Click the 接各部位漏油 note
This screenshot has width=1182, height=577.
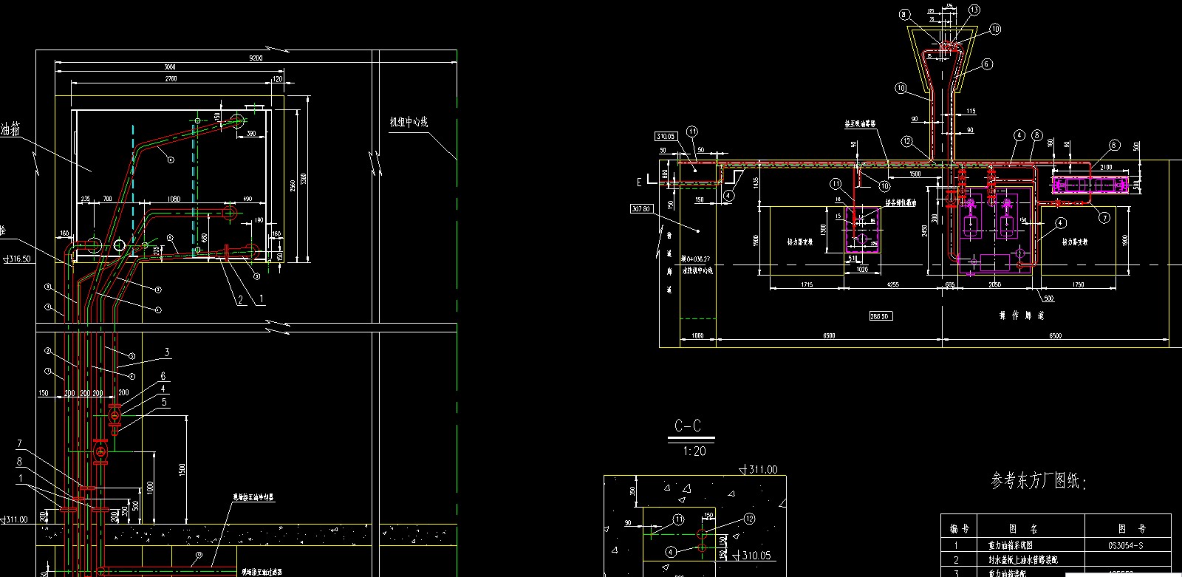(901, 202)
